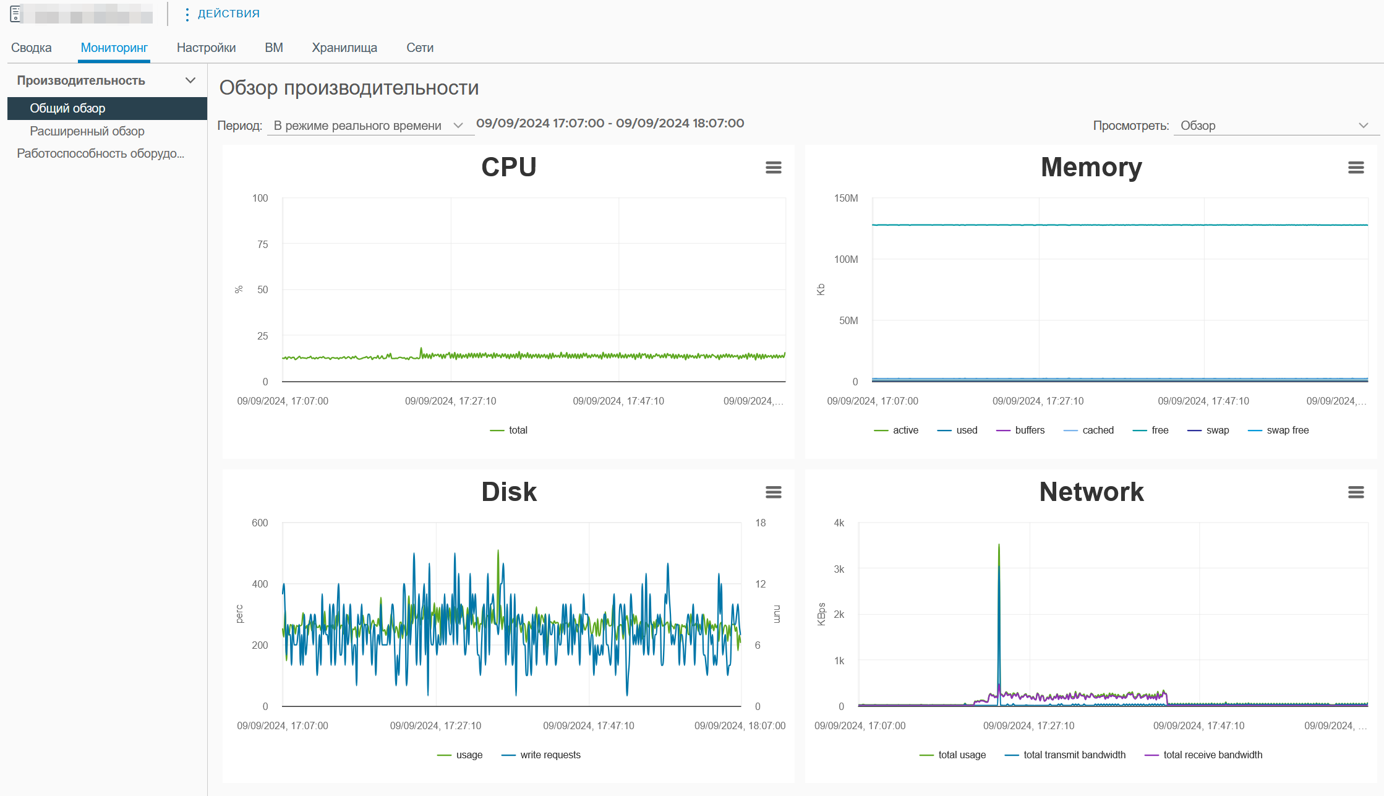The height and width of the screenshot is (796, 1384).
Task: Click the Обзор производительности heading
Action: click(x=349, y=88)
